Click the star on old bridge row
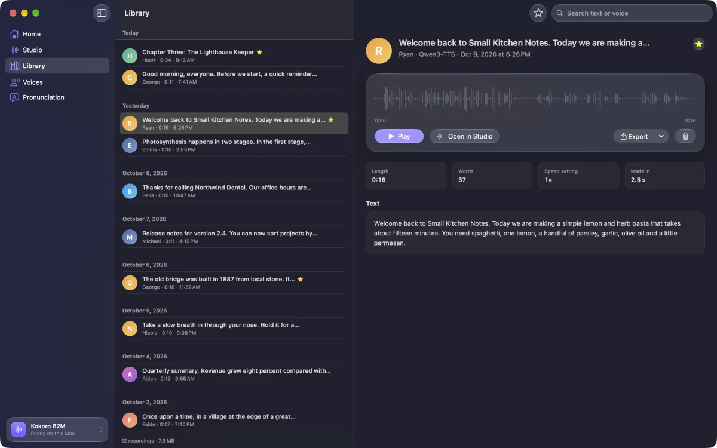Viewport: 717px width, 448px height. 301,279
